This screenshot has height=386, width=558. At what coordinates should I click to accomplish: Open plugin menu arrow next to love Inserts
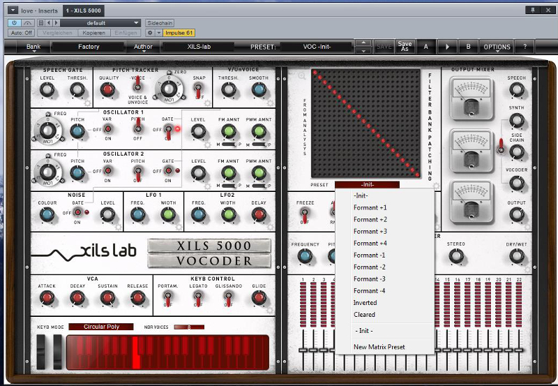(x=13, y=10)
